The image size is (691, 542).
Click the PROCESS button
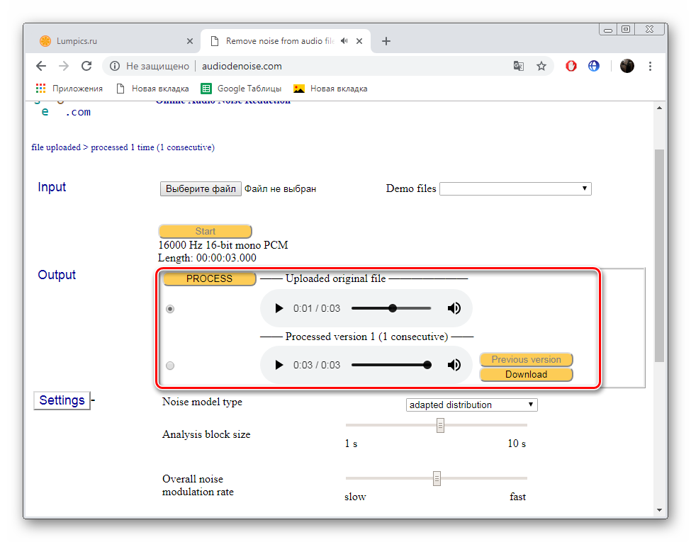(209, 279)
